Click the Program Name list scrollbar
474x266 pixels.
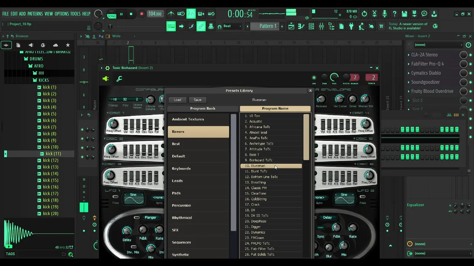(x=306, y=137)
